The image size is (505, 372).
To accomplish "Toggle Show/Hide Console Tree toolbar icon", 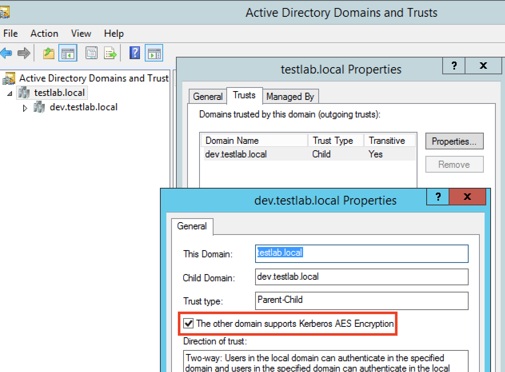I will coord(68,53).
